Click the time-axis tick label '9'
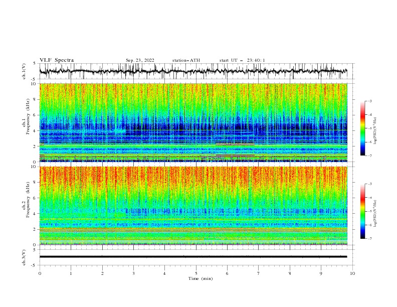The height and width of the screenshot is (307, 397). tap(321, 273)
